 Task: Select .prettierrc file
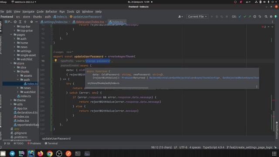click(x=19, y=137)
